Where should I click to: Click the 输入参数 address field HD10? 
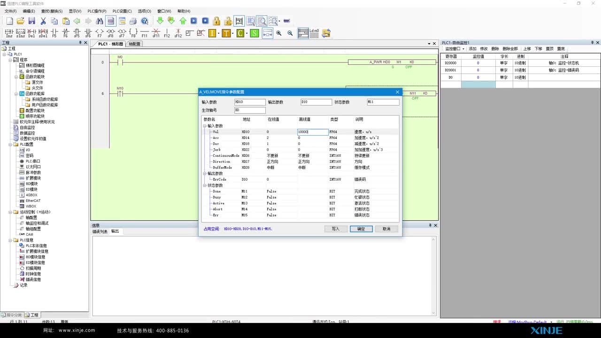point(250,102)
